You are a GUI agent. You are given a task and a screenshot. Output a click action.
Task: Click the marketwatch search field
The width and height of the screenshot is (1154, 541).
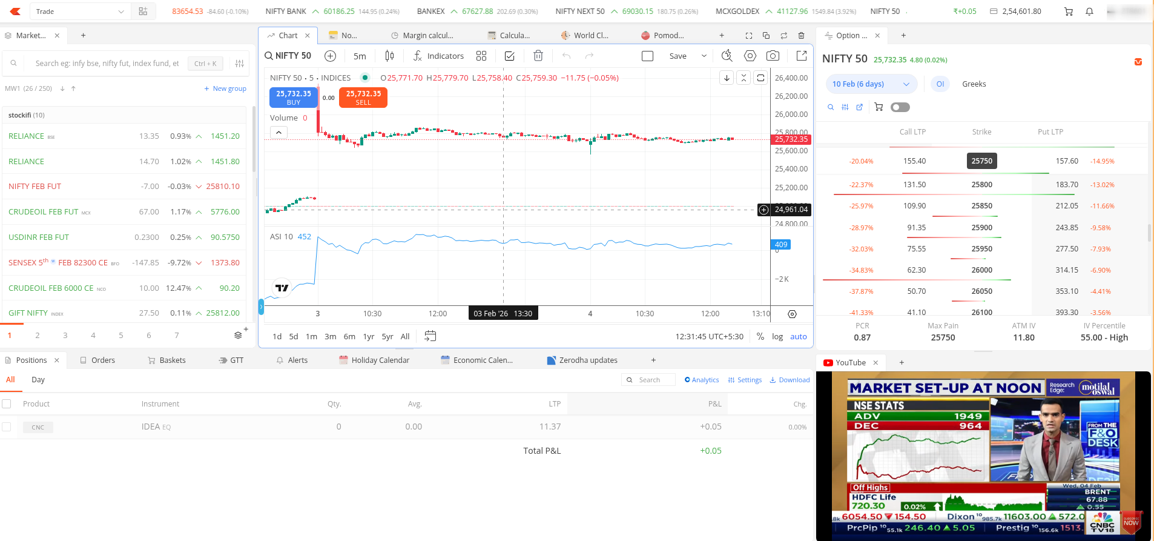[x=107, y=63]
